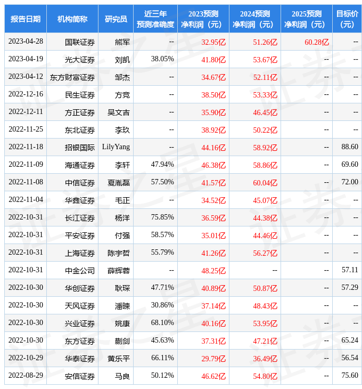
Task: Click the 2023预测净利润 column header
Action: pyautogui.click(x=203, y=19)
